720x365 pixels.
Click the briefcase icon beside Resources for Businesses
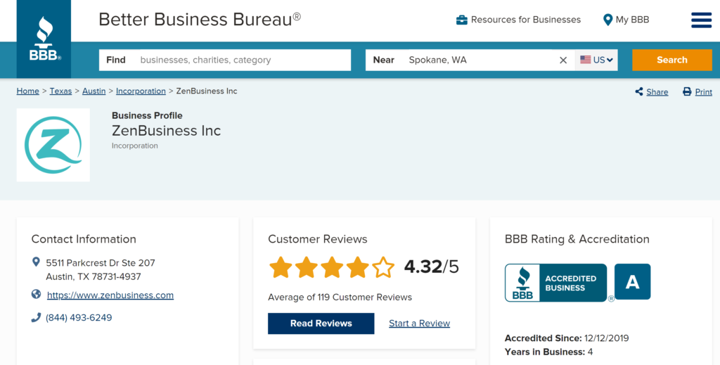pos(461,20)
